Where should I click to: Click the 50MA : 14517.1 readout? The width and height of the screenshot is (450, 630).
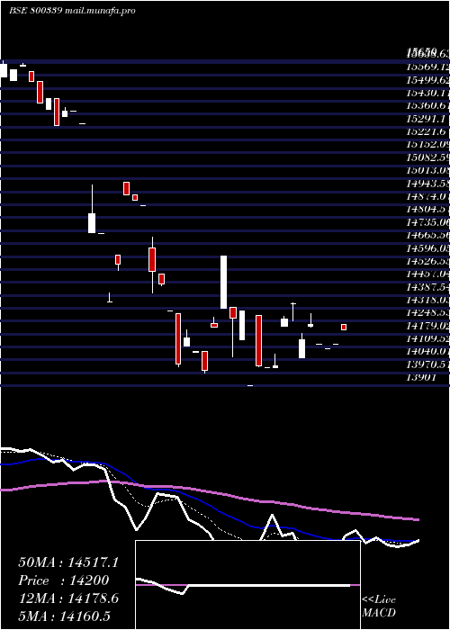pos(68,562)
